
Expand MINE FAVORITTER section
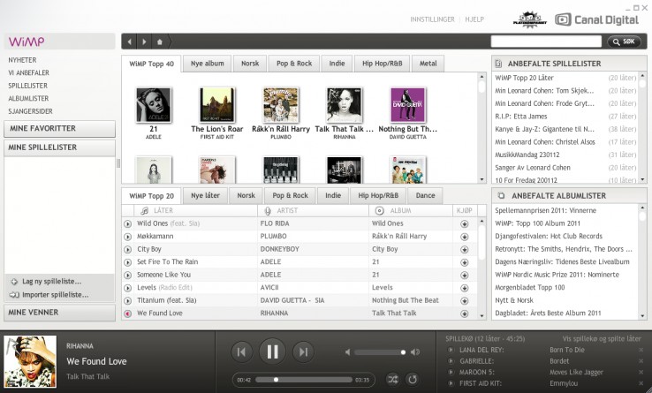(59, 129)
